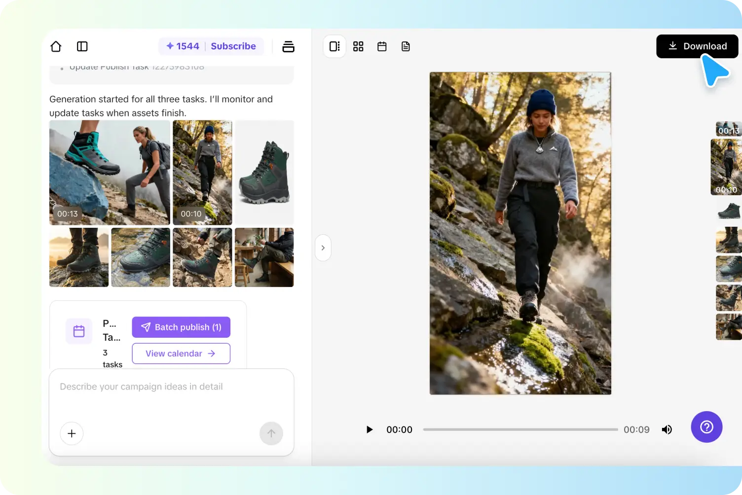Open the document view icon

click(406, 46)
